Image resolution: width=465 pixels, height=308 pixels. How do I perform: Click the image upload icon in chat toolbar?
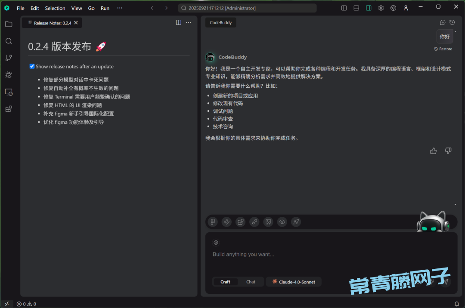coord(268,222)
